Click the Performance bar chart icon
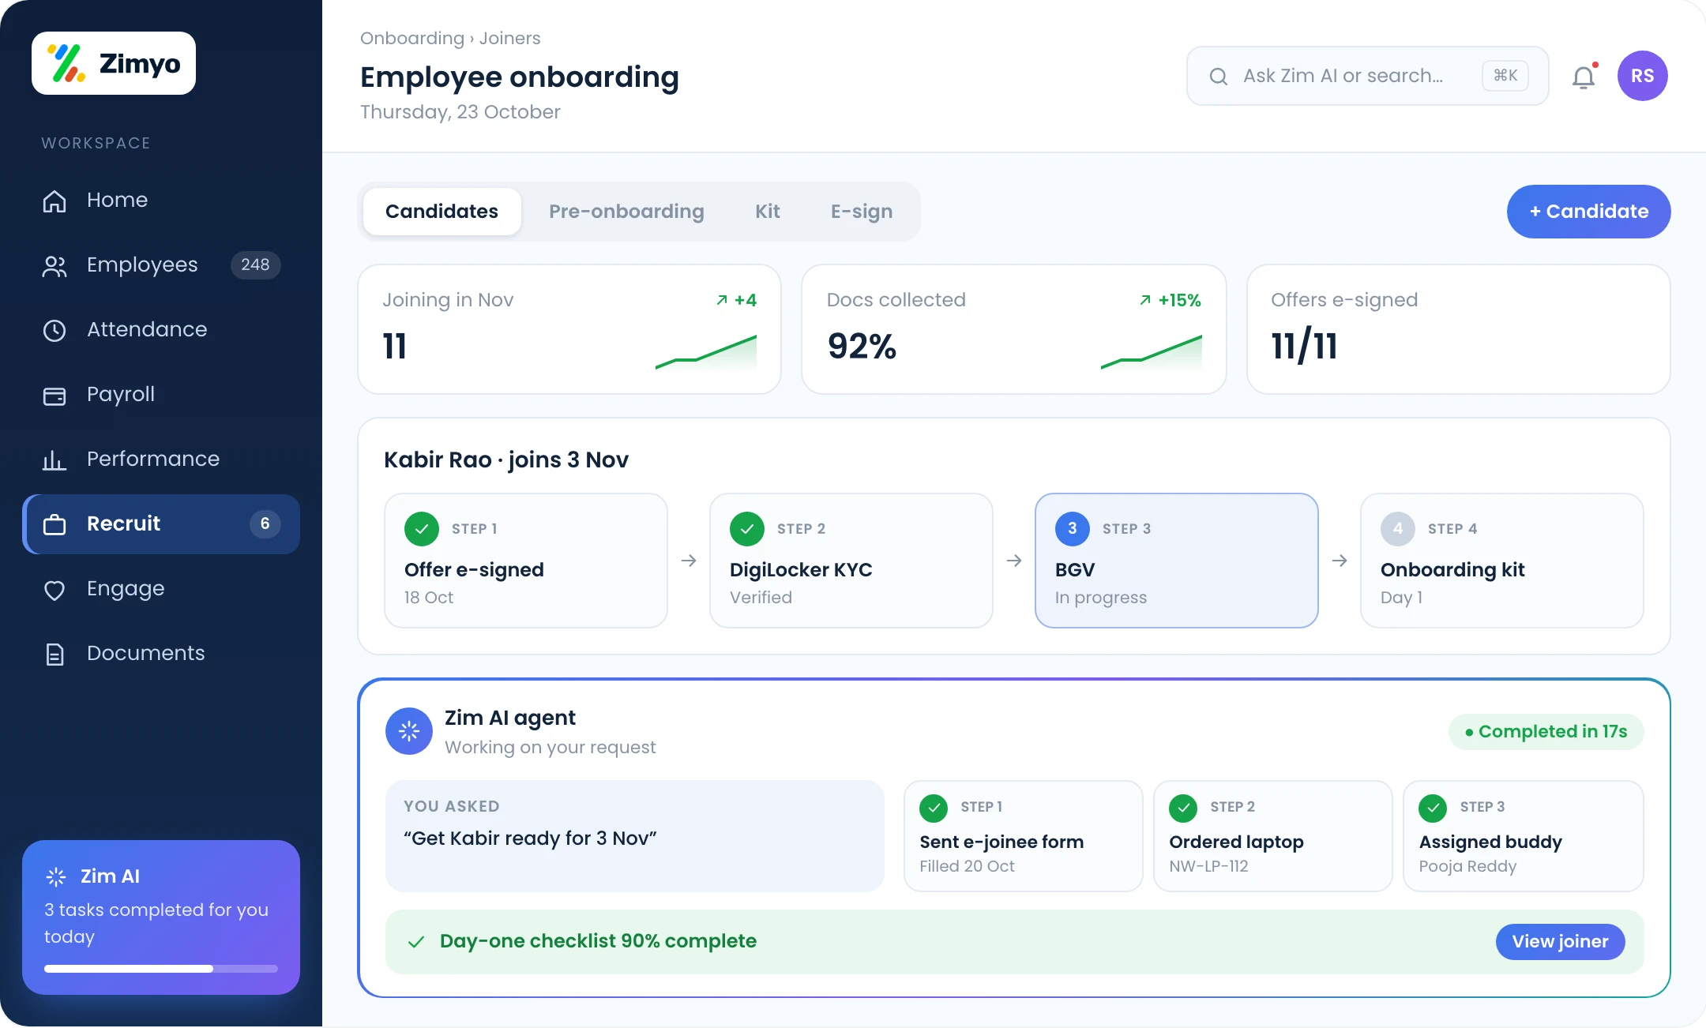The height and width of the screenshot is (1028, 1706). [x=54, y=460]
